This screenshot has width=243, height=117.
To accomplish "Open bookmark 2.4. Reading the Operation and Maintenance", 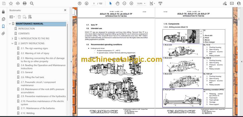I will (43, 67).
